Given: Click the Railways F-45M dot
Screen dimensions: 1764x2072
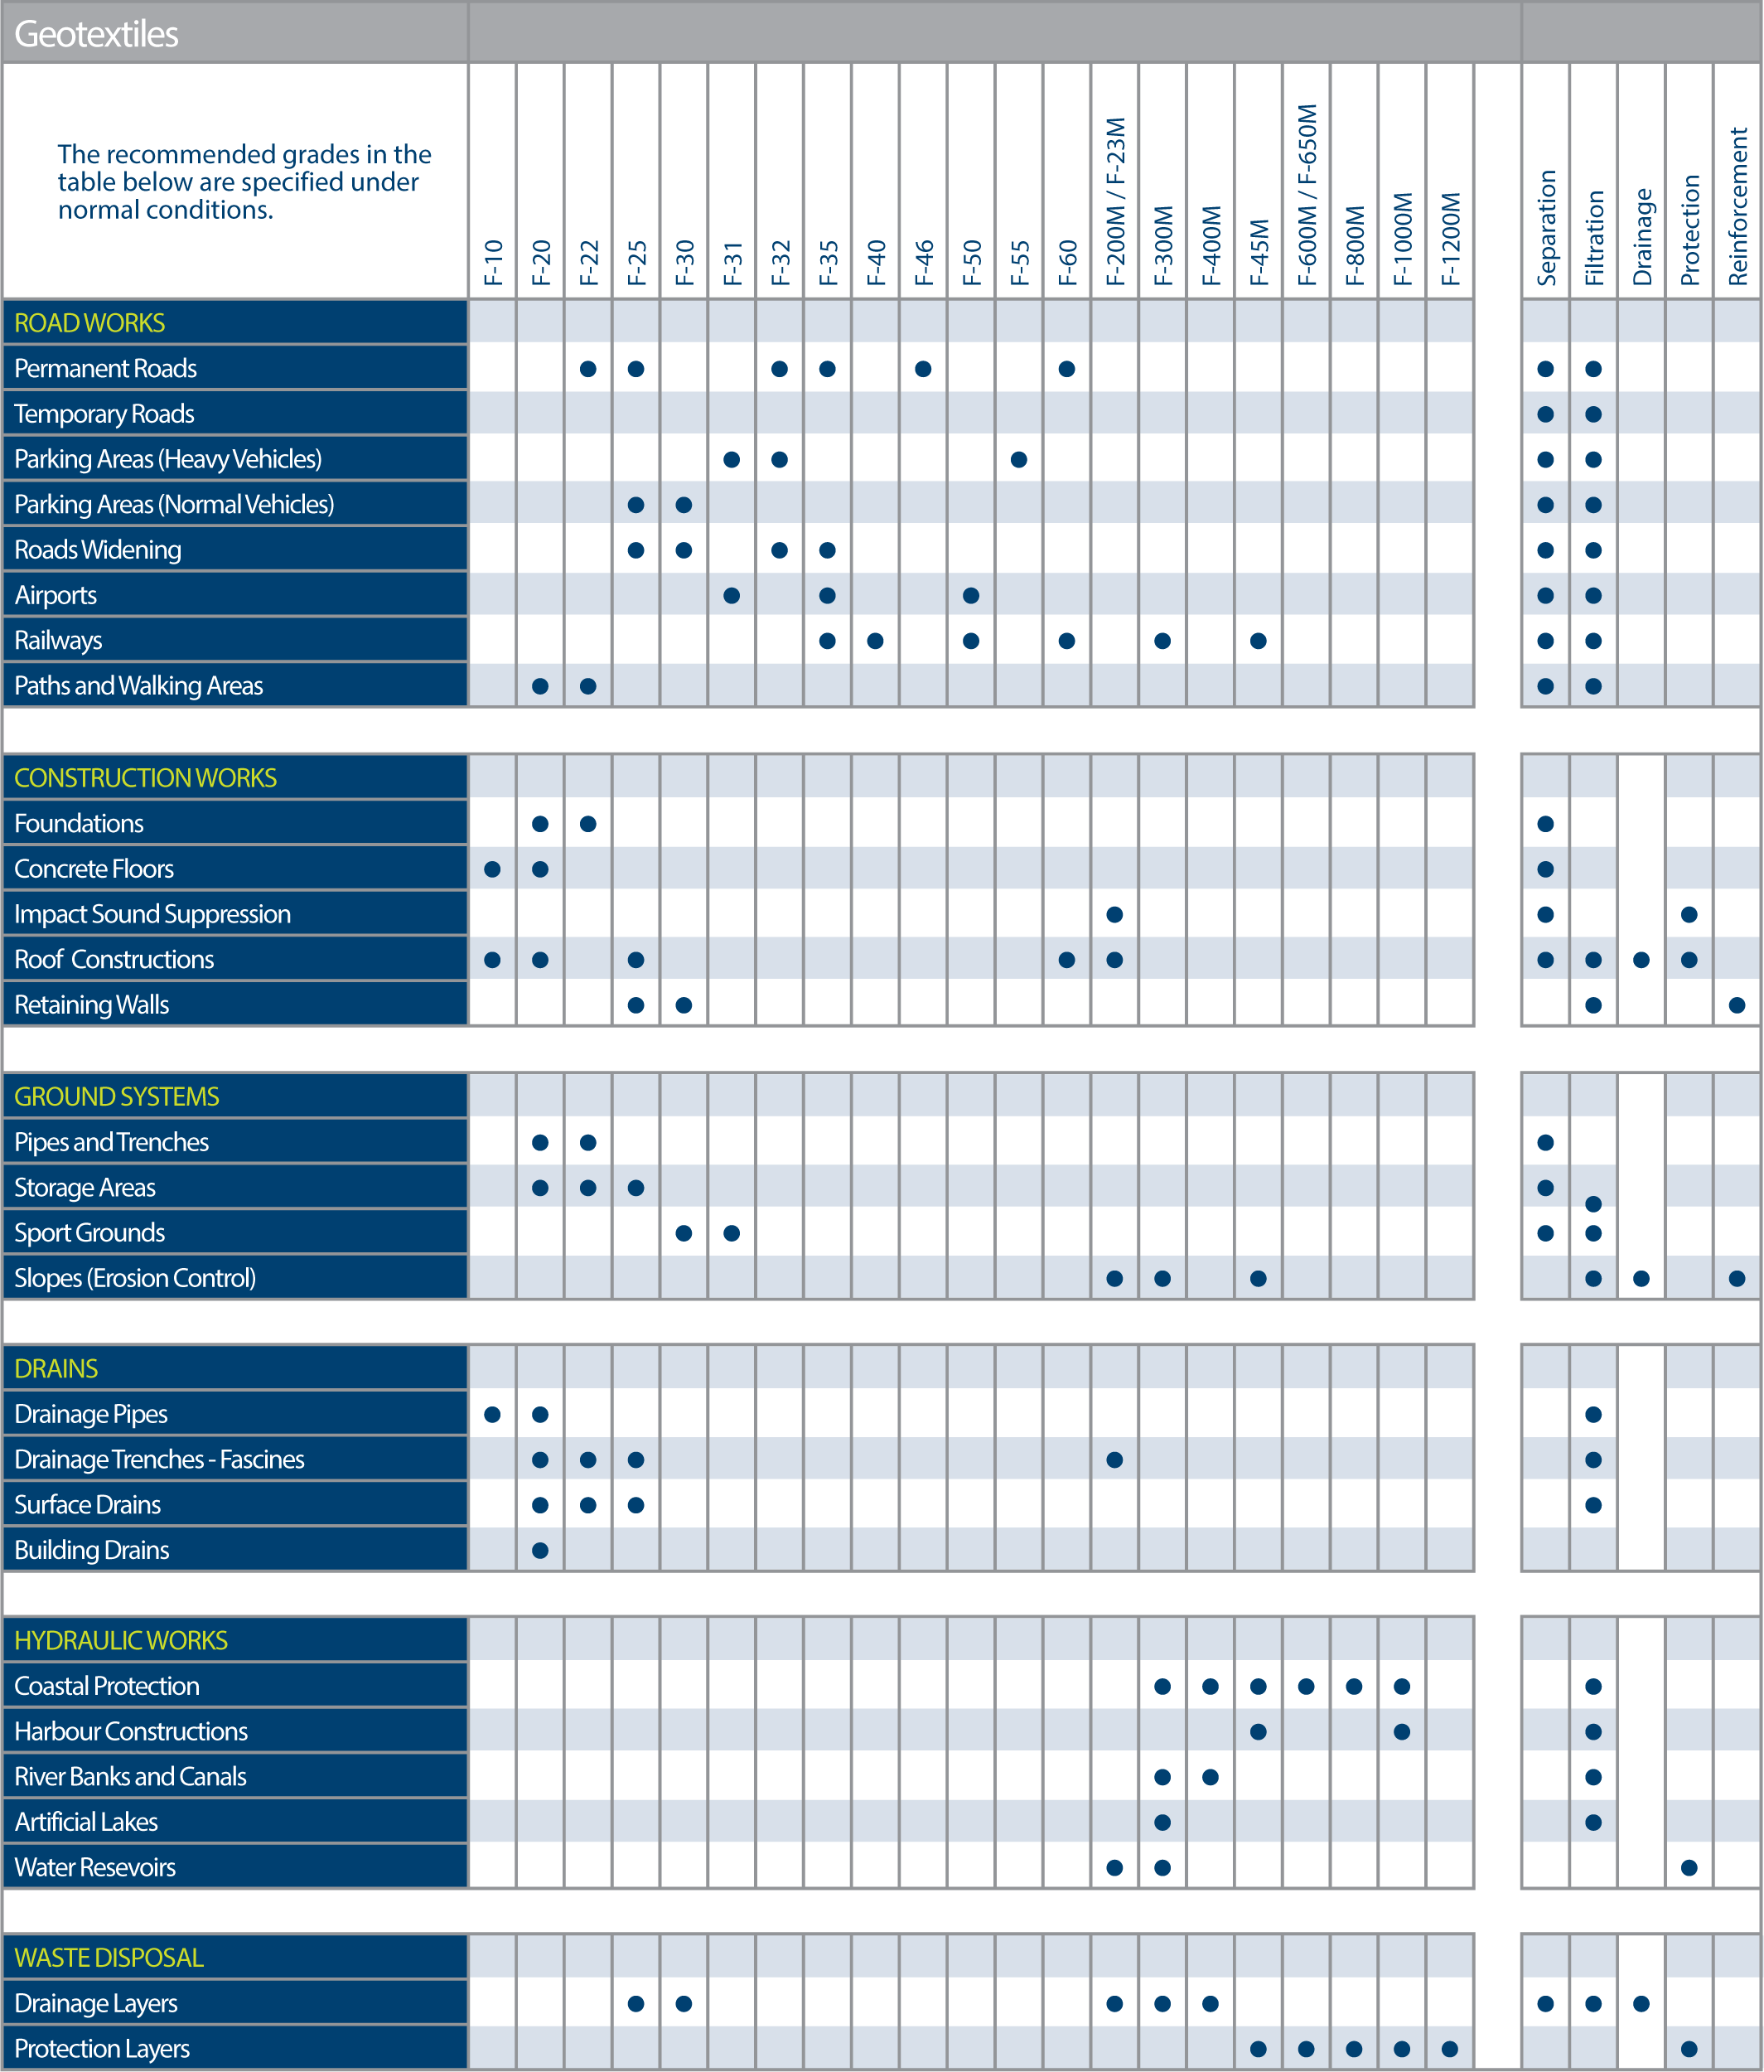Looking at the screenshot, I should pos(1259,641).
